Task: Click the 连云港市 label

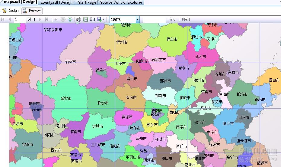Action: click(x=244, y=141)
